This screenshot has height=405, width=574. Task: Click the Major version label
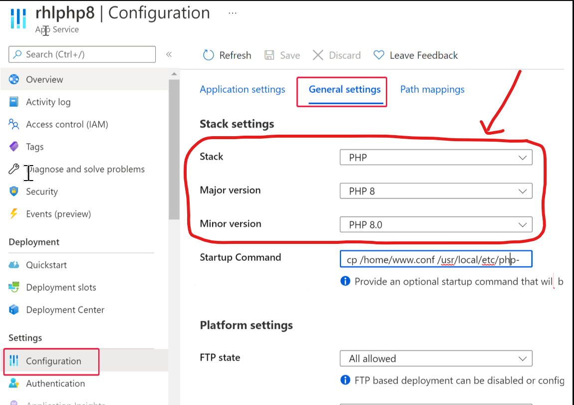point(230,190)
